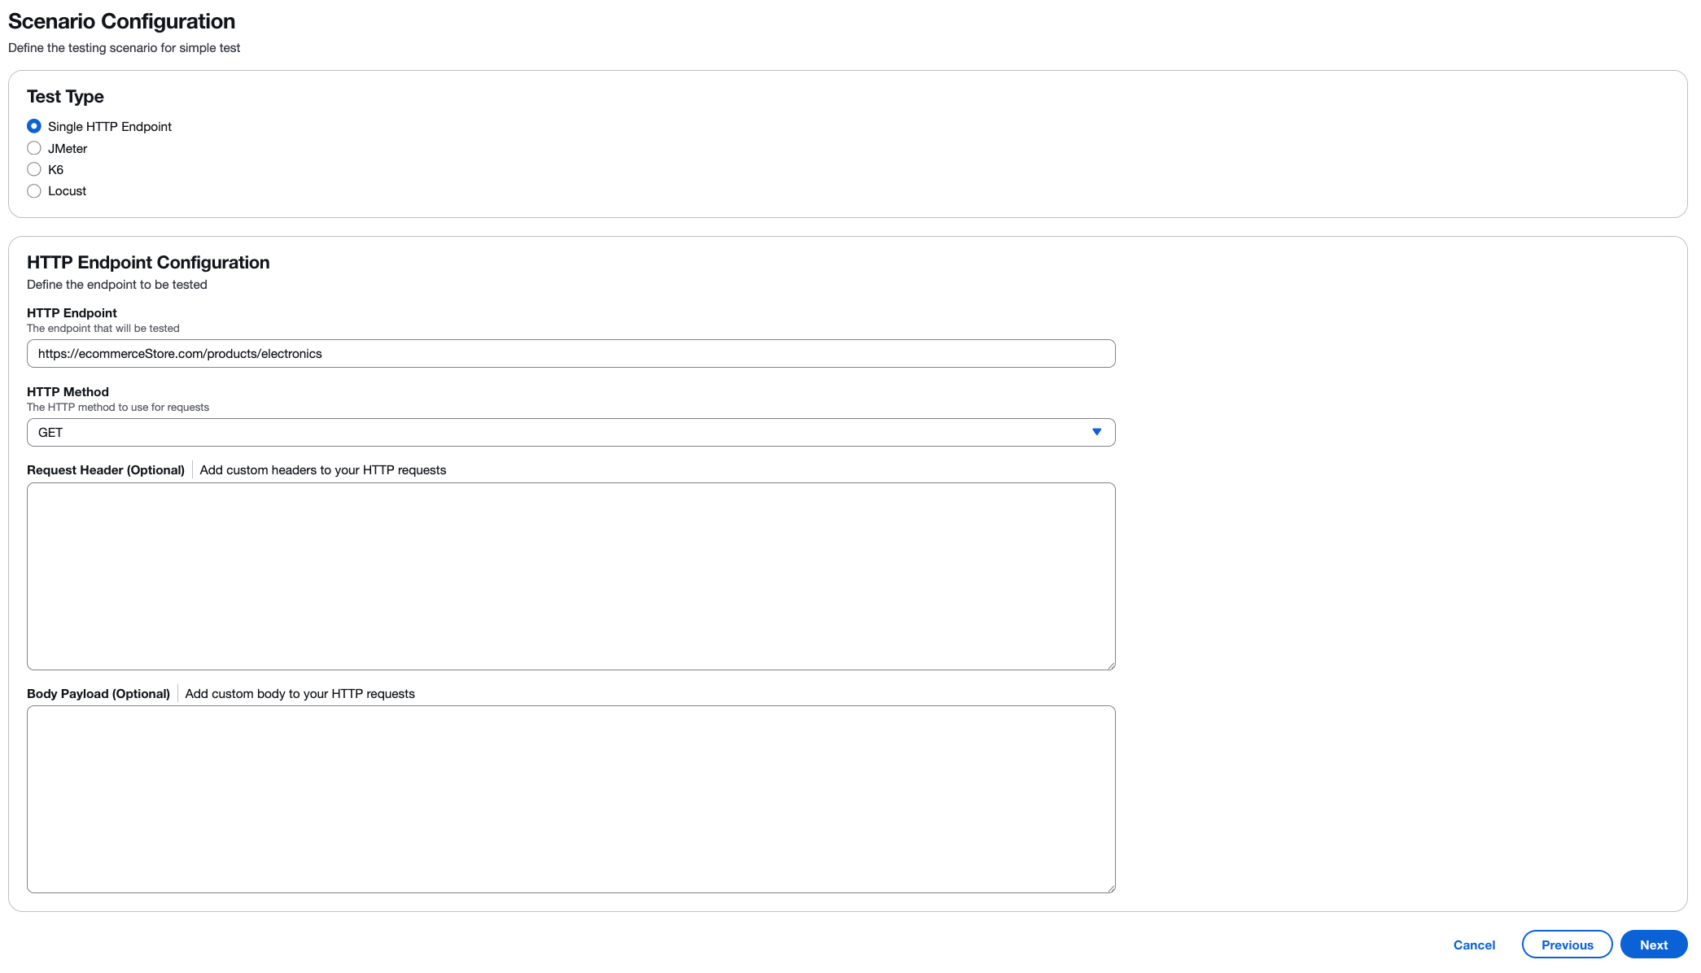Proceed with the Next button
1701x973 pixels.
[x=1653, y=945]
